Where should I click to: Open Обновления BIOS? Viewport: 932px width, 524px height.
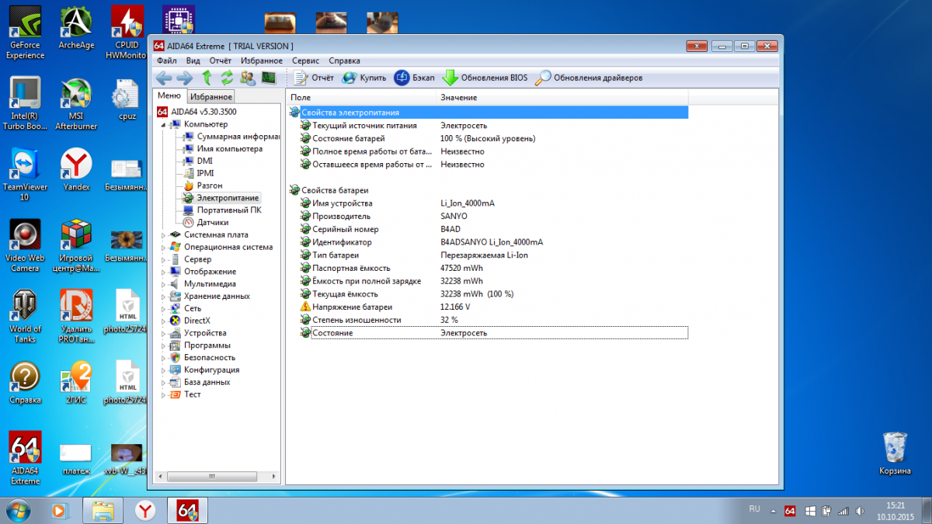click(x=485, y=78)
